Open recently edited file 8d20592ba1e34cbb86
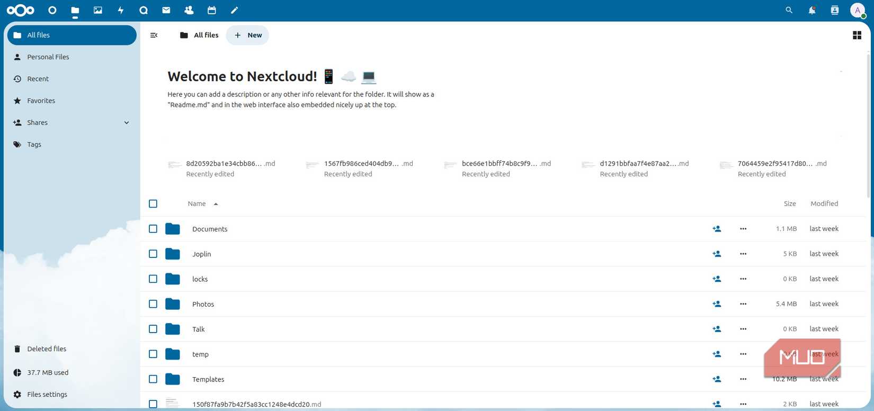 point(221,168)
